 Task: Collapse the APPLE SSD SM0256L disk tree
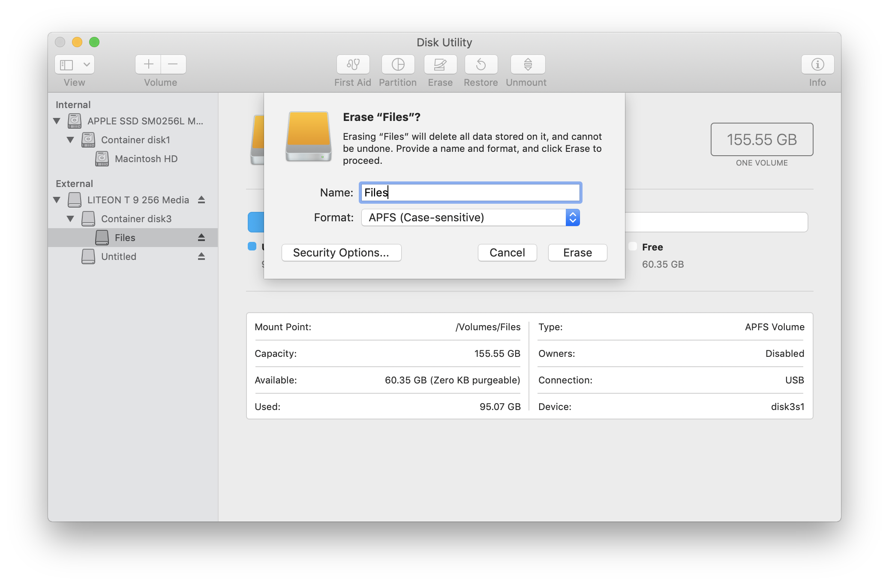pyautogui.click(x=57, y=121)
